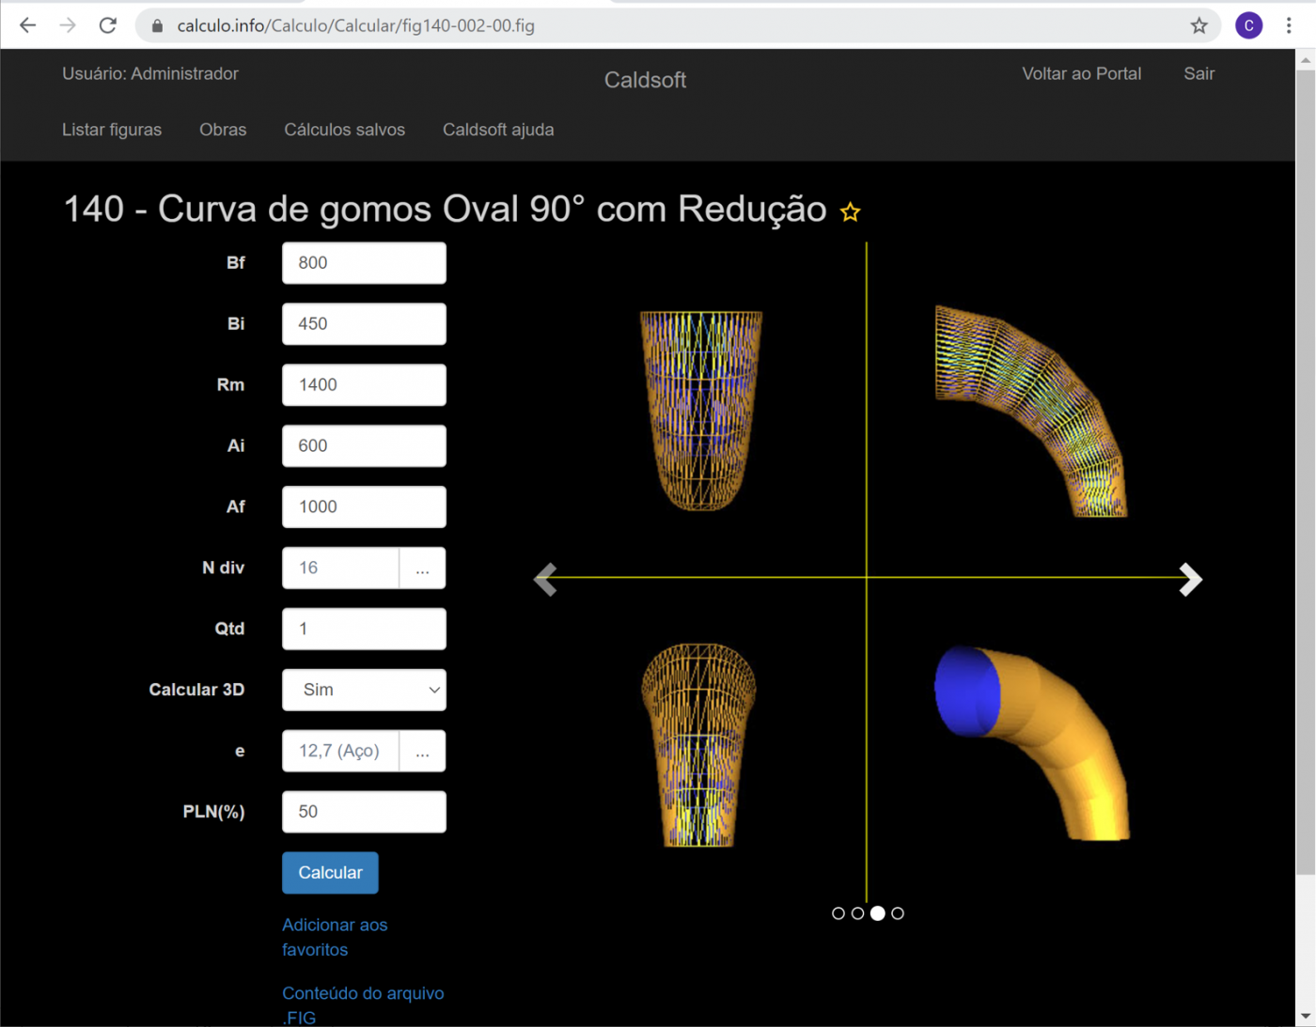Select the fourth carousel indicator dot

(898, 913)
